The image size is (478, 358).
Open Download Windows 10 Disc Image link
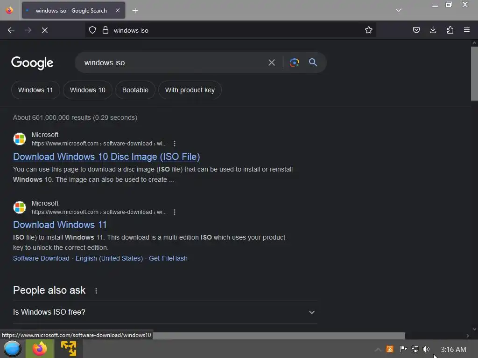(106, 157)
